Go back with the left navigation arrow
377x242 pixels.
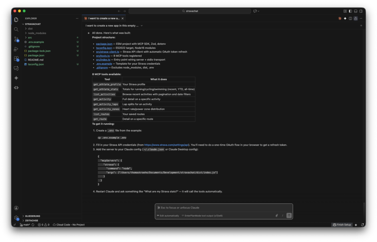(x=119, y=11)
